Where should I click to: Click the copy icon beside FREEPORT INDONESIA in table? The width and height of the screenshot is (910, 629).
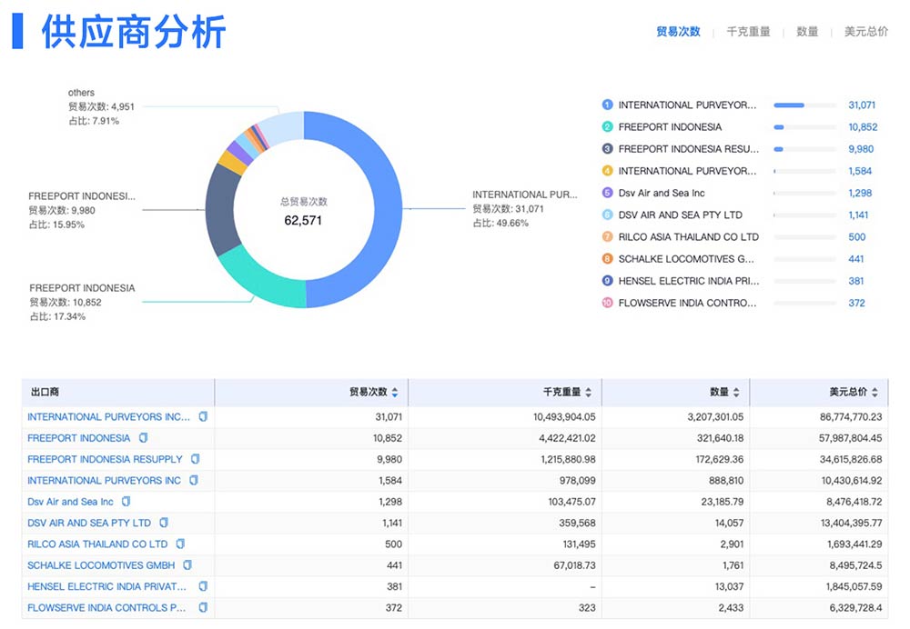click(143, 438)
